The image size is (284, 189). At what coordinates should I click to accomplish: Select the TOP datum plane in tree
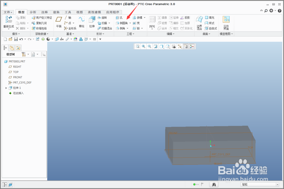click(x=14, y=72)
